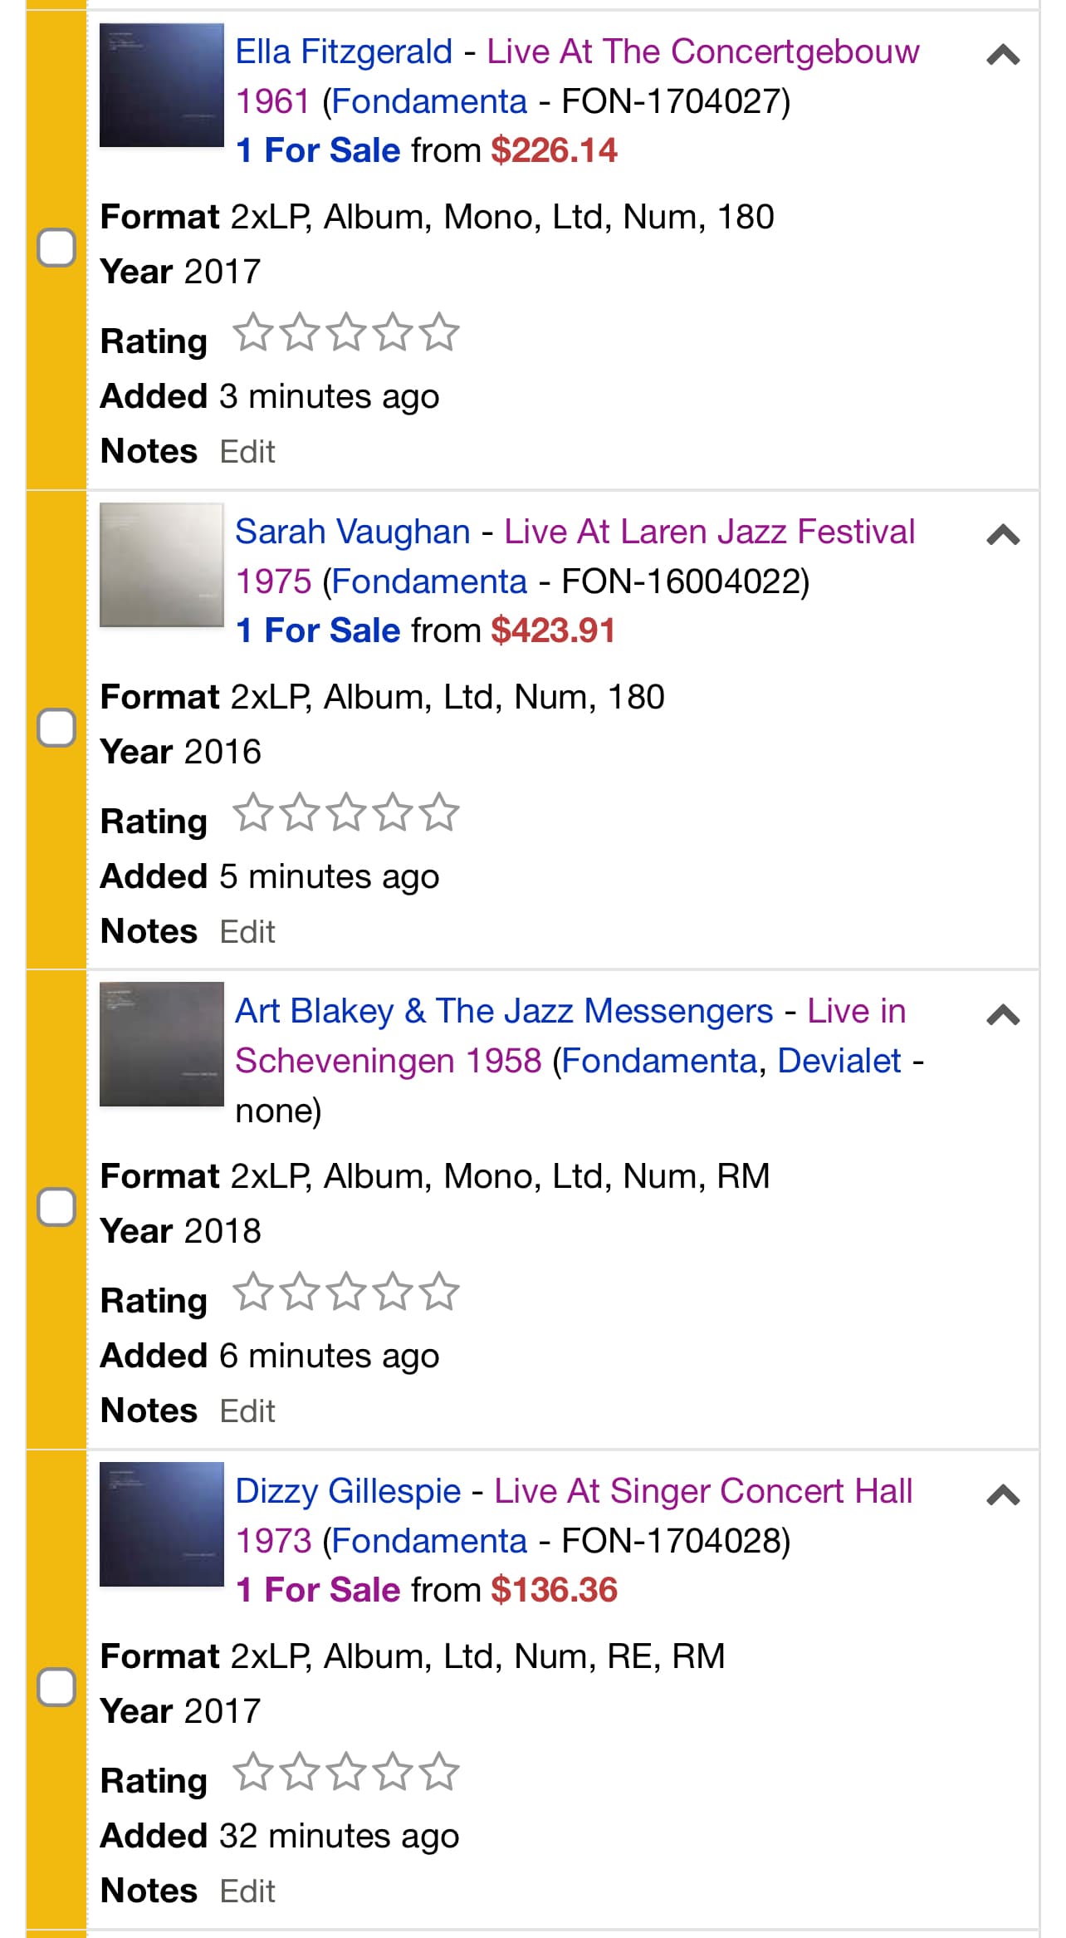Open the Devialet label link
Screen dimensions: 1066x1938
[839, 1061]
